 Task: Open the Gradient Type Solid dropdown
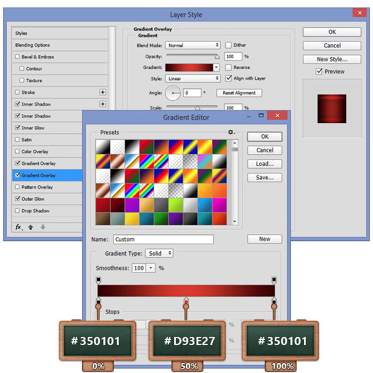pyautogui.click(x=159, y=254)
